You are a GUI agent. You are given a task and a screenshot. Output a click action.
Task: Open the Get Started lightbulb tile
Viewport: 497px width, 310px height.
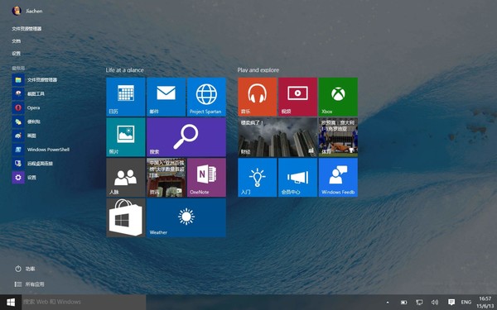tap(258, 178)
